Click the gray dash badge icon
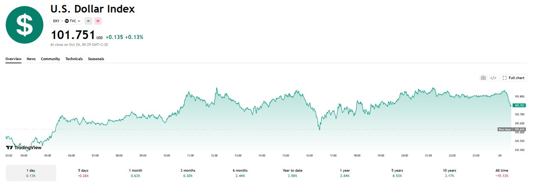 pyautogui.click(x=88, y=20)
